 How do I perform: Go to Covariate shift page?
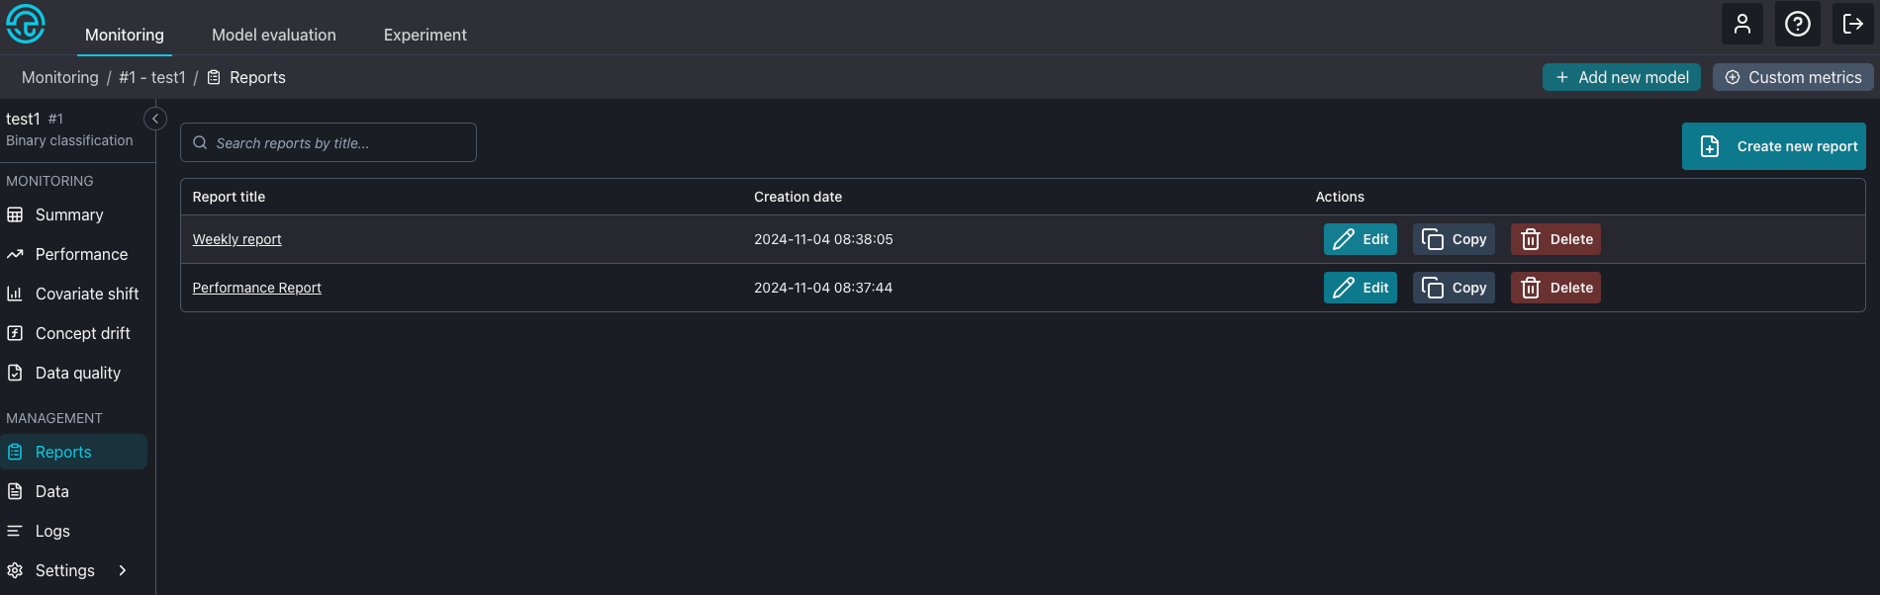86,294
